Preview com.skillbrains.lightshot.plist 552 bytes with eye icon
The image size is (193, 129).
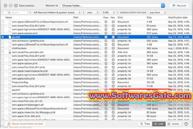pyautogui.click(x=106, y=41)
